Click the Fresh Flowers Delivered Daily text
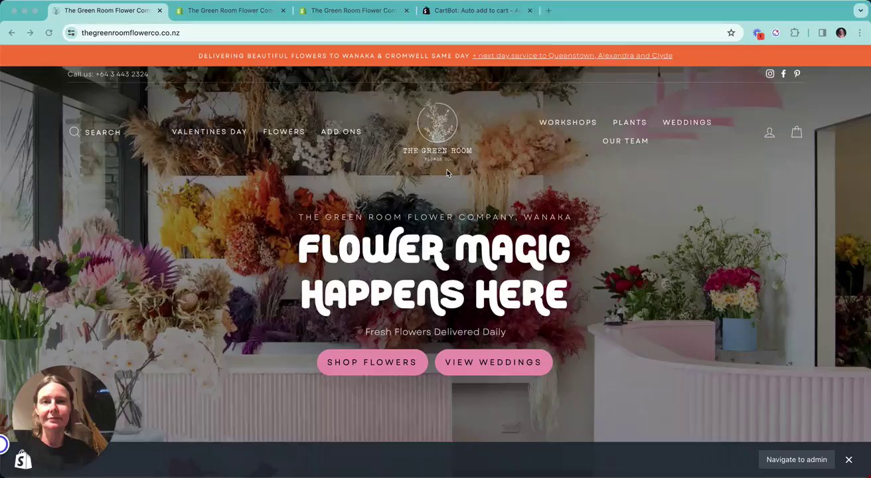Viewport: 871px width, 478px height. point(435,332)
